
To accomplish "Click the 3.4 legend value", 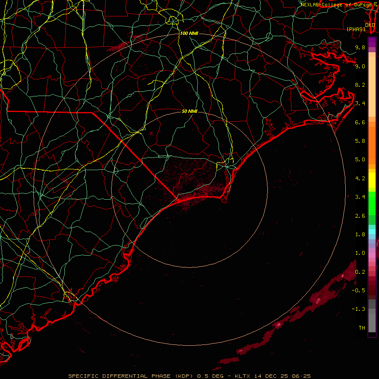I will tap(360, 197).
